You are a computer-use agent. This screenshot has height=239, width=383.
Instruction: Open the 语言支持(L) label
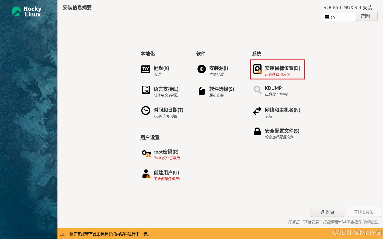[x=166, y=89]
